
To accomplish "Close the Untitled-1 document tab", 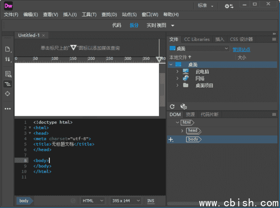I will (x=43, y=35).
